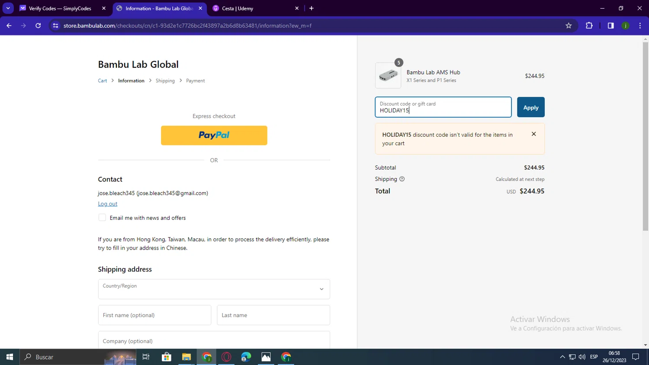Image resolution: width=649 pixels, height=365 pixels.
Task: Bookmark this page with the star icon
Action: pyautogui.click(x=569, y=26)
